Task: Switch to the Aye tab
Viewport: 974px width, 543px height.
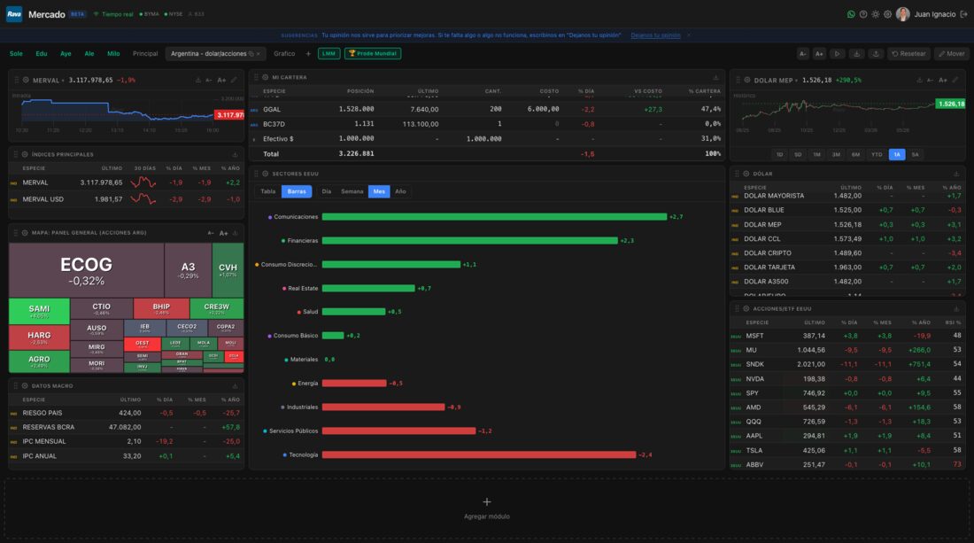Action: click(x=66, y=54)
